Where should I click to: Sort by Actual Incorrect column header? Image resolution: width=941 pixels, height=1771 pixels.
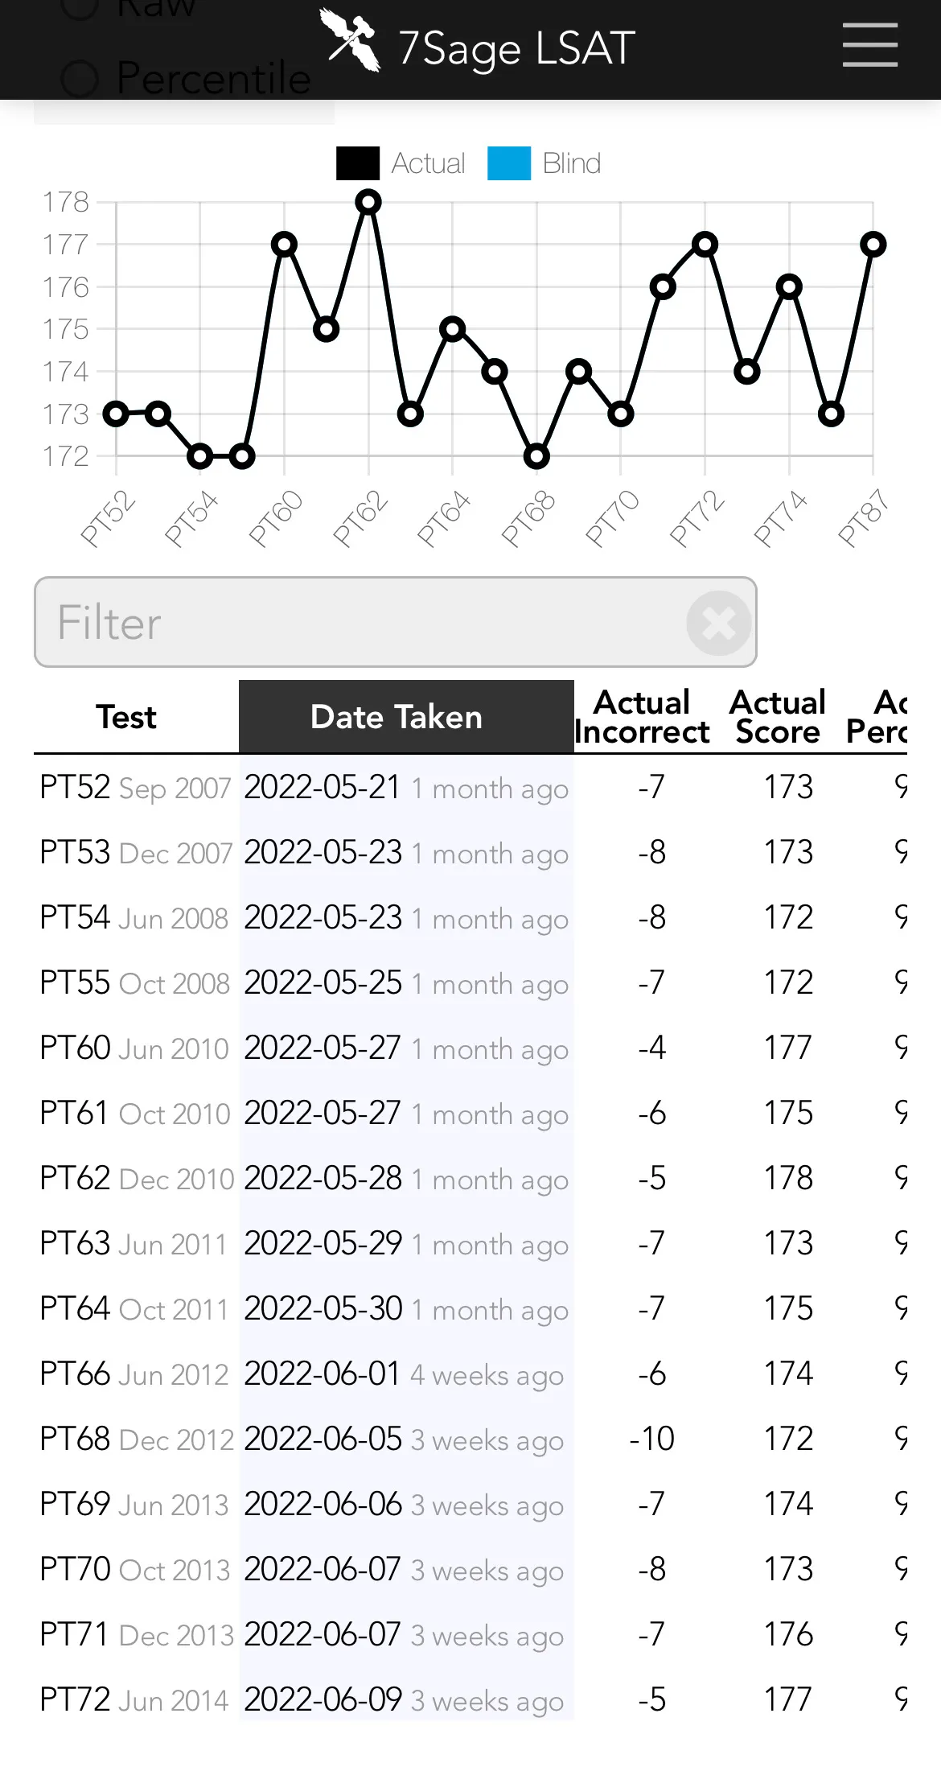[x=642, y=717]
